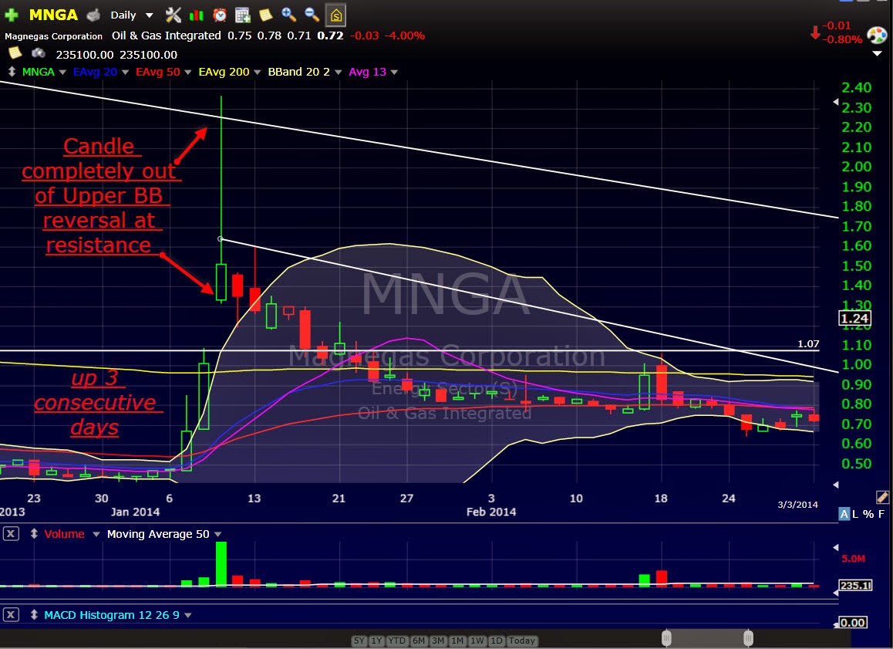Click Oil & Gas Integrated industry text
The width and height of the screenshot is (893, 649).
167,35
